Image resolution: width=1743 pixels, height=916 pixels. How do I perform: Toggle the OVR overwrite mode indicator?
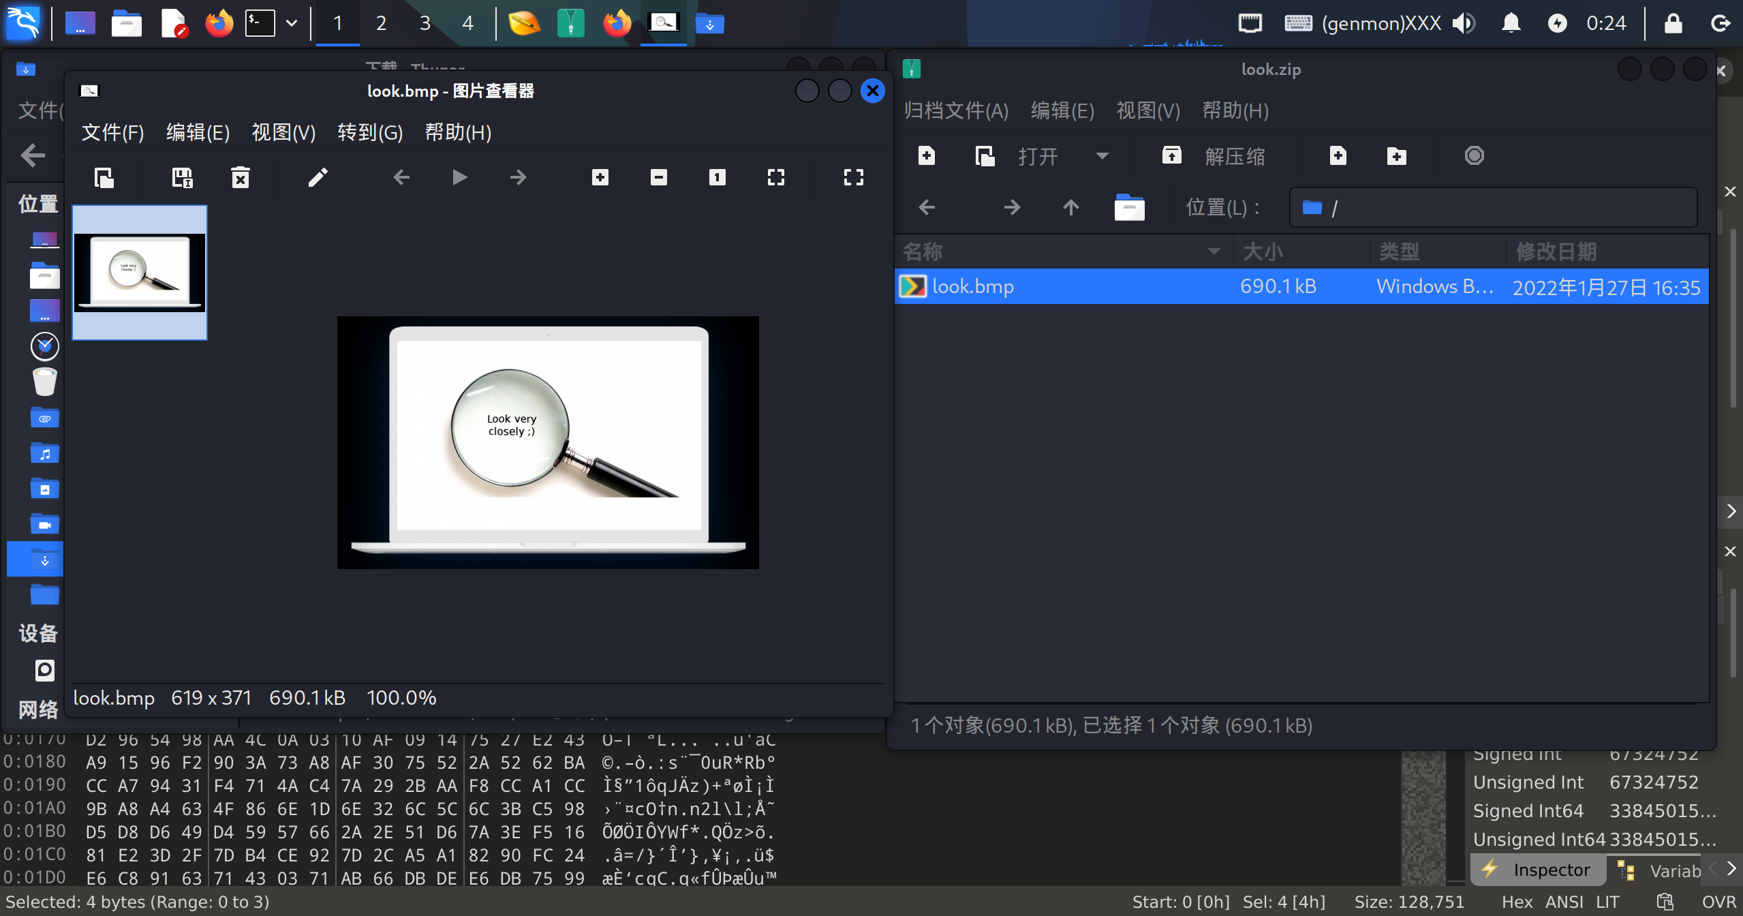pos(1718,902)
